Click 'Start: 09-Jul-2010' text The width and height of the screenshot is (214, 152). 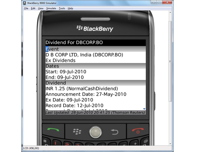pos(66,72)
